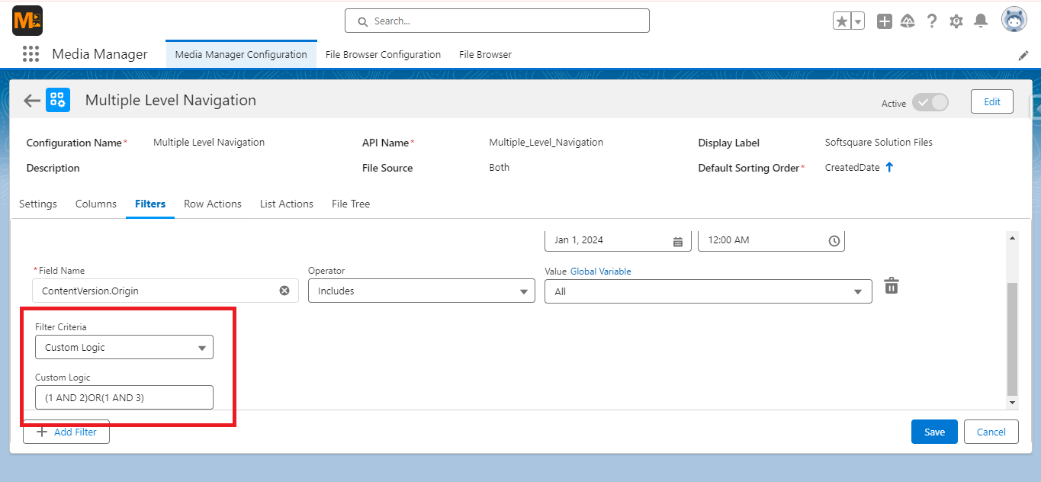Open the time picker clock icon
Screen dimensions: 1041x482
click(x=834, y=241)
